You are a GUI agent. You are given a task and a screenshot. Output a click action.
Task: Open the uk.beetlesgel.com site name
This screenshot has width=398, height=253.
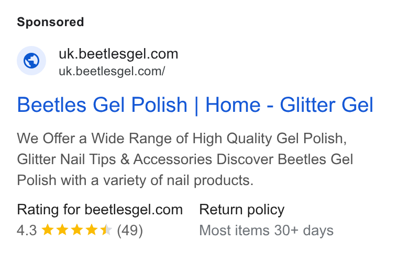(118, 54)
